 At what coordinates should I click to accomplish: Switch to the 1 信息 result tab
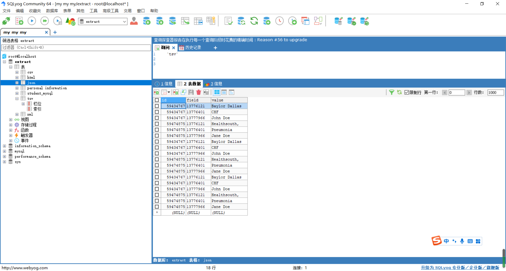click(164, 84)
